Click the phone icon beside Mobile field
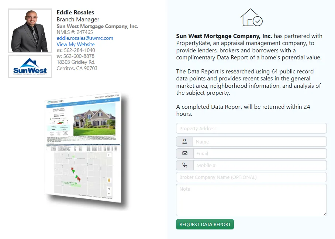This screenshot has height=239, width=335. tap(185, 165)
